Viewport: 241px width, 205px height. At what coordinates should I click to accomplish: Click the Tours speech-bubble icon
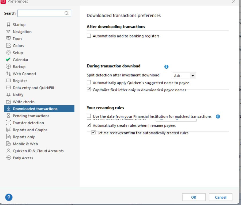click(x=8, y=38)
